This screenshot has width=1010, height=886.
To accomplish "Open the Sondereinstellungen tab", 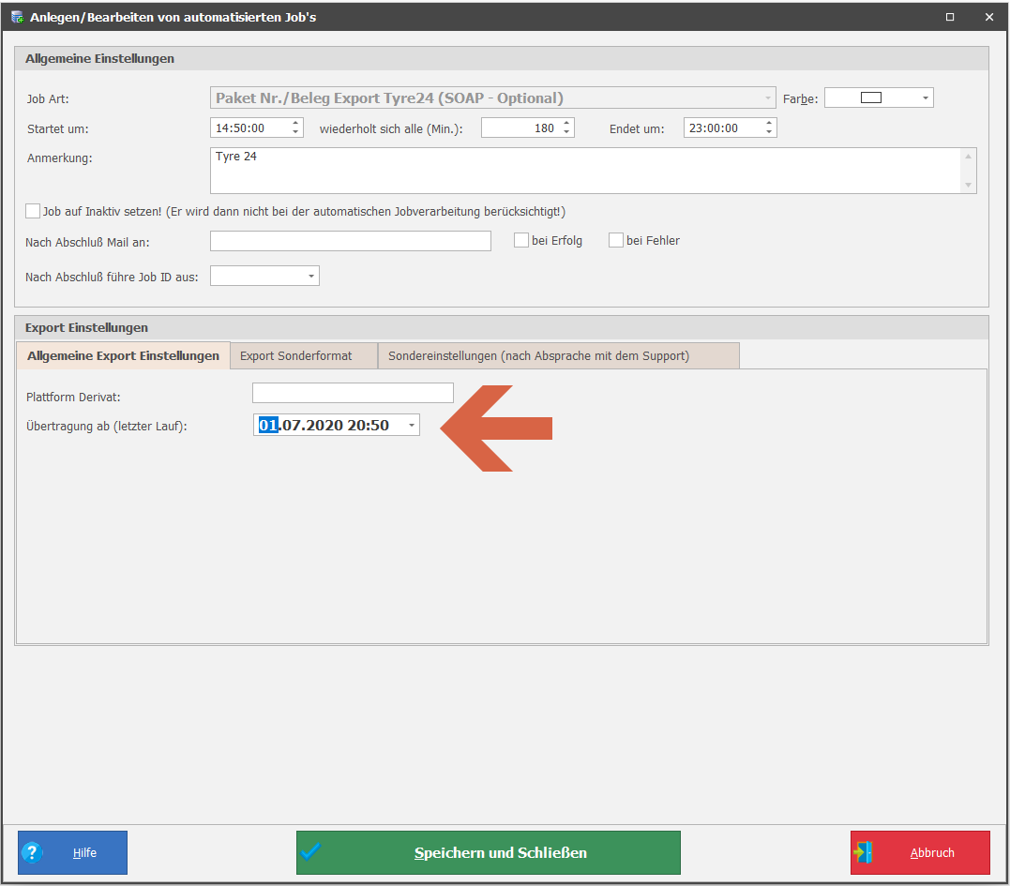I will (538, 356).
